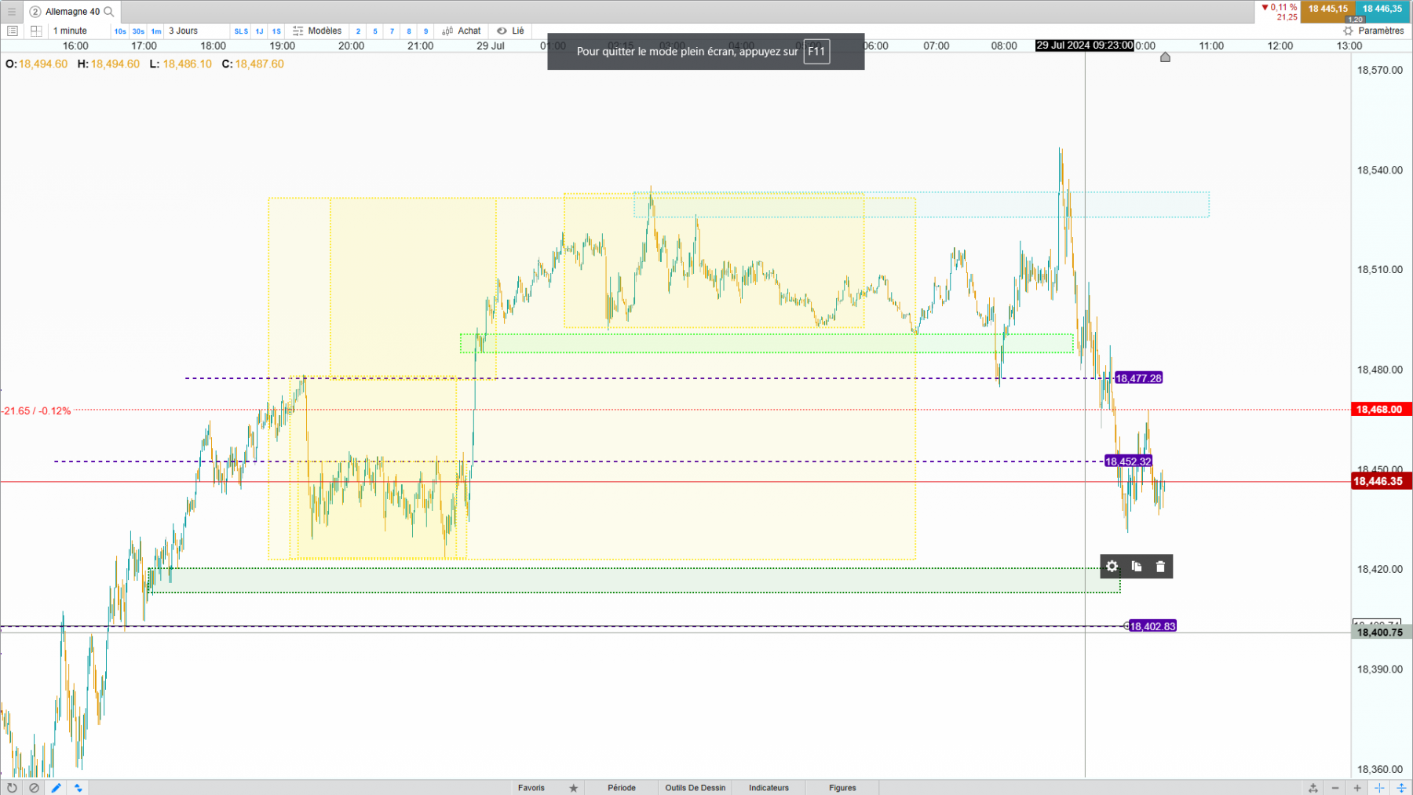Click the time-axis marker triangle near 10:00

coord(1165,57)
